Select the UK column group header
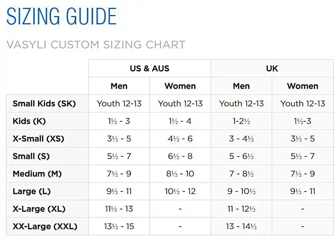The width and height of the screenshot is (334, 242). [272, 69]
